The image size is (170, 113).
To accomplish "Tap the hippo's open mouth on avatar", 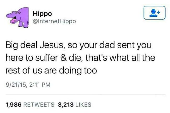I will coord(13,20).
